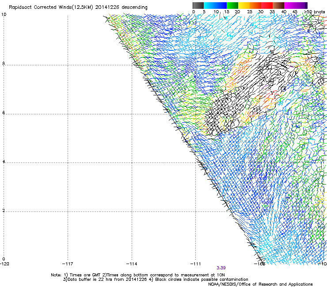The height and width of the screenshot is (287, 327).
Task: Click the purple time stamp '3:39'
Action: pos(221,268)
